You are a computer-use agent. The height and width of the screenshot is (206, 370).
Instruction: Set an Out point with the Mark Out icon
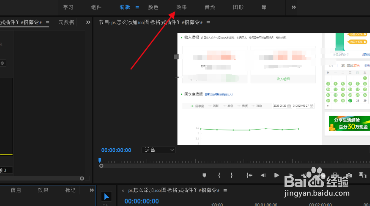tap(231, 175)
